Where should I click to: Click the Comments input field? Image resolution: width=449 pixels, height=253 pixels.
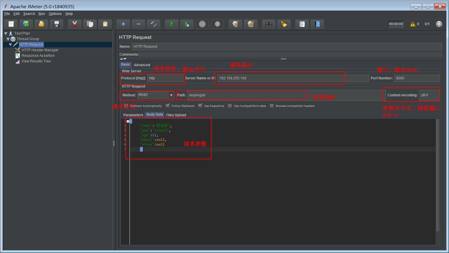click(x=291, y=54)
